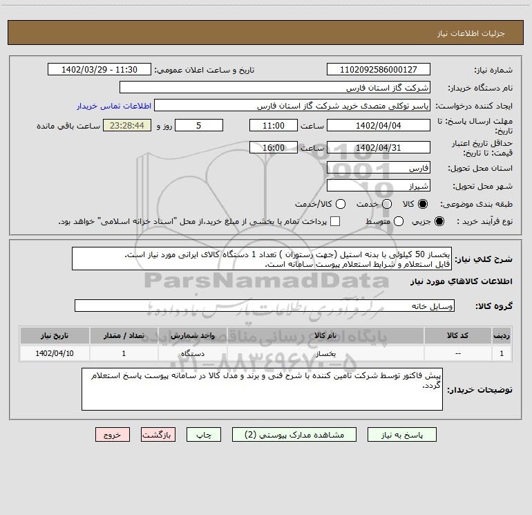The width and height of the screenshot is (532, 515).
Task: Click the price validity date 1402/04/31
Action: (x=379, y=148)
